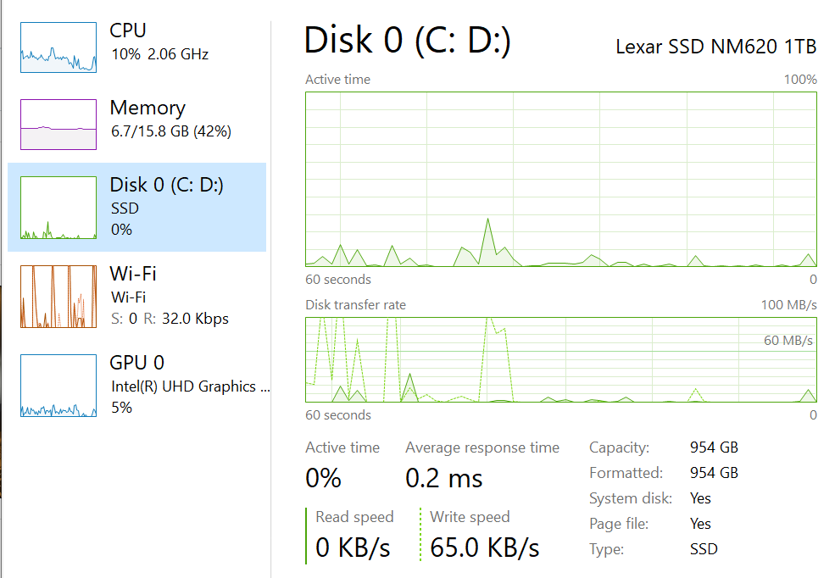The image size is (835, 578).
Task: Click the Disk transfer rate graph
Action: pos(560,359)
